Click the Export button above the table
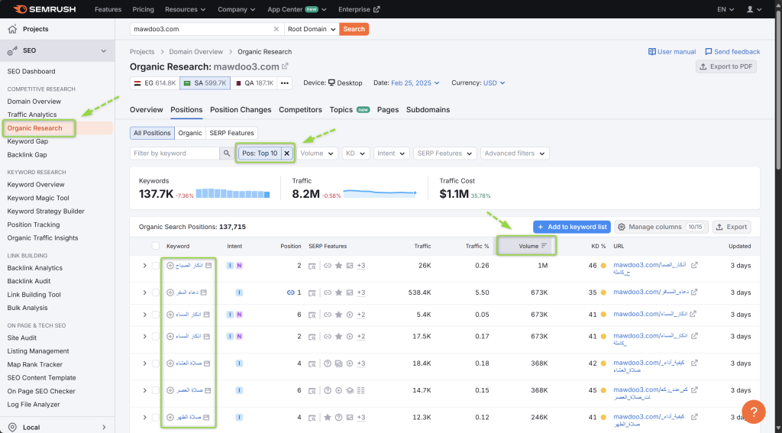 (x=732, y=227)
